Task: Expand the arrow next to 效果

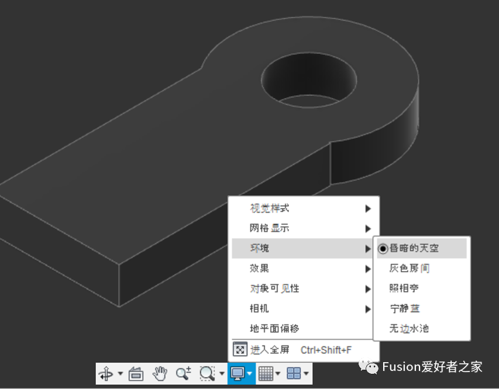Action: coord(368,269)
